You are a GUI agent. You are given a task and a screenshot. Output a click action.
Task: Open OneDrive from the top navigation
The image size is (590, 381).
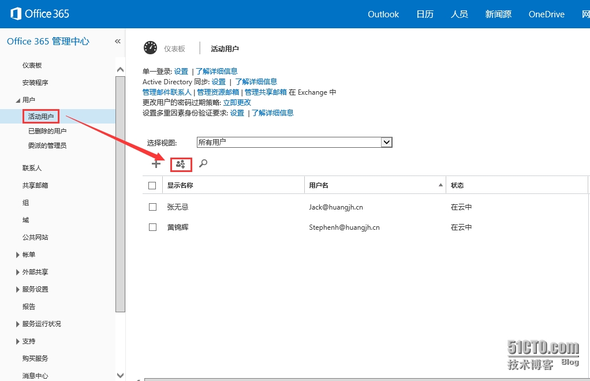point(546,14)
